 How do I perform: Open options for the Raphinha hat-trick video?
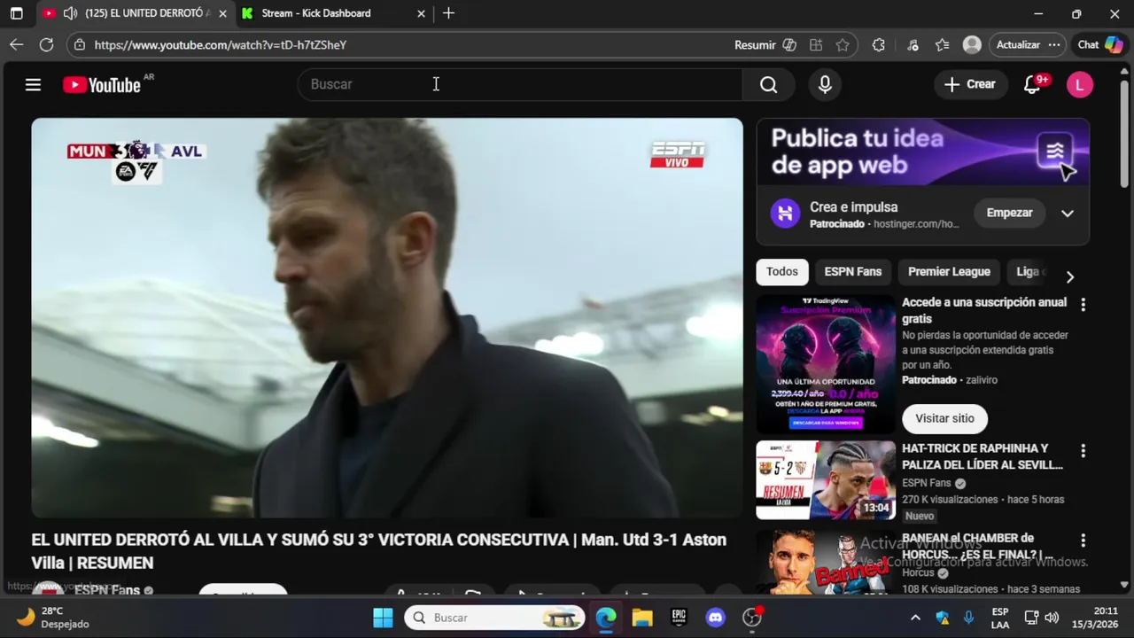pyautogui.click(x=1083, y=451)
